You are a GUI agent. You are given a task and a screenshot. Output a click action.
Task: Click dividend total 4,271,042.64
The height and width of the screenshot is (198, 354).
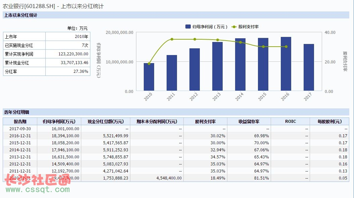point(116,171)
